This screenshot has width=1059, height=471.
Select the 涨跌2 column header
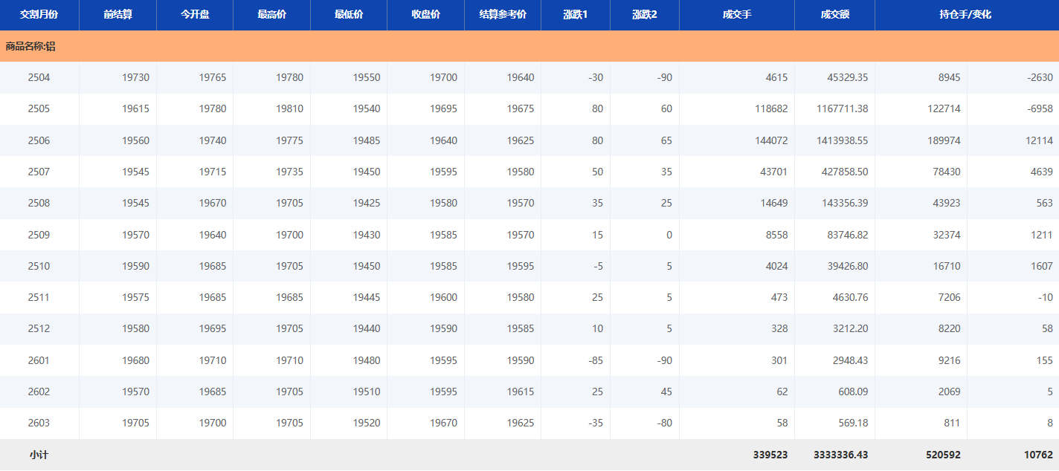(x=644, y=14)
